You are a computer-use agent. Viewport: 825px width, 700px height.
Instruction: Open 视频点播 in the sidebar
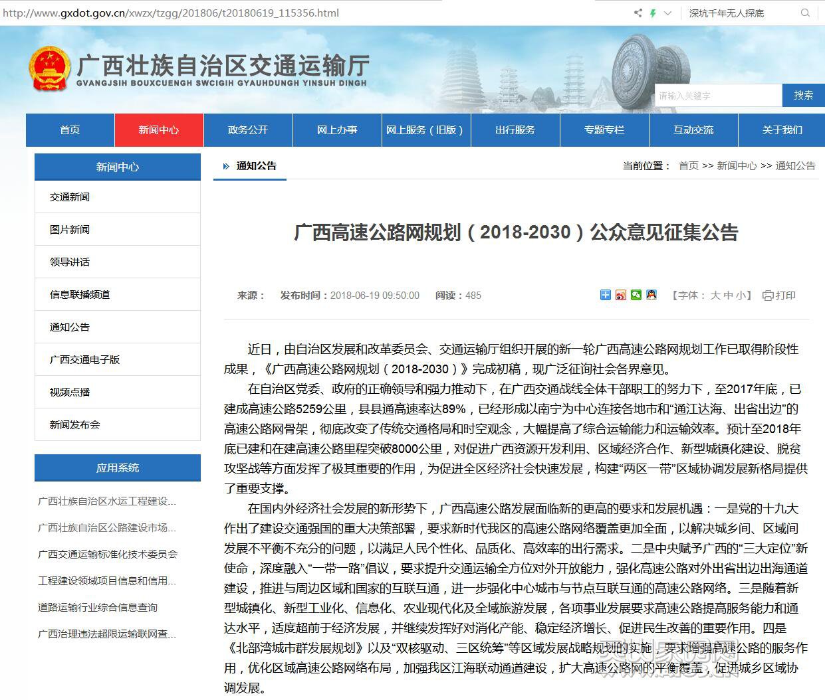118,393
